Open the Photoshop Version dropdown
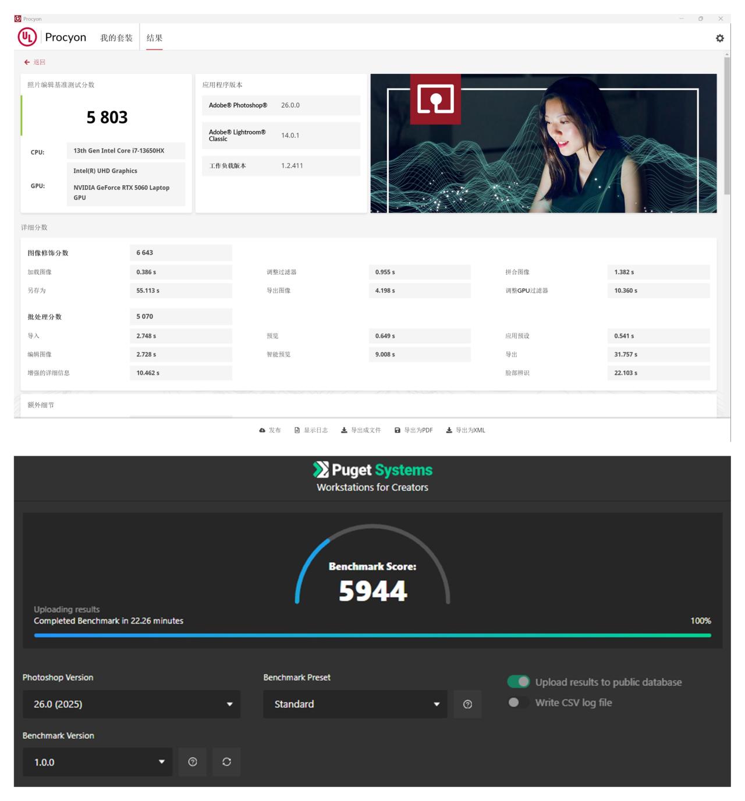The height and width of the screenshot is (801, 745). (132, 704)
